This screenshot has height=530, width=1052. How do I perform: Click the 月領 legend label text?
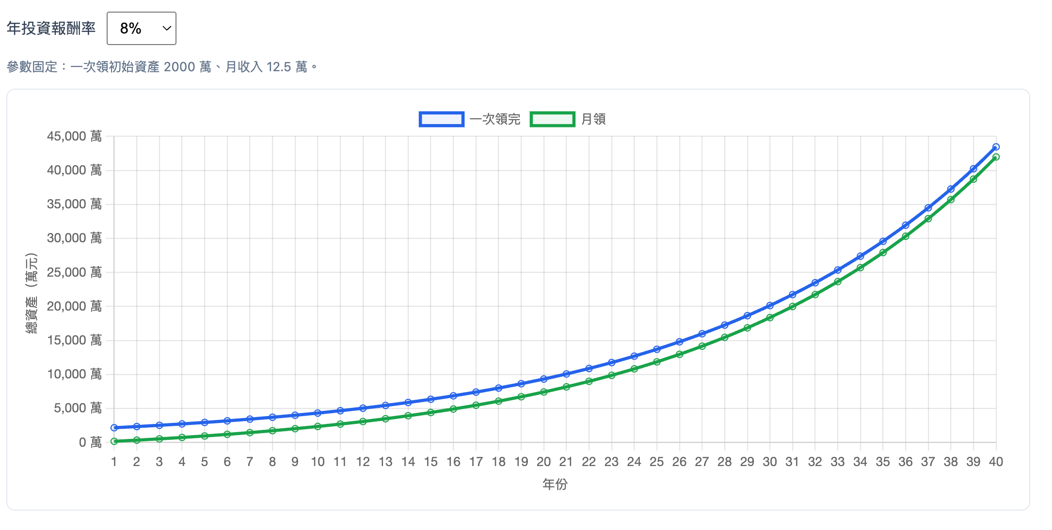pyautogui.click(x=593, y=119)
